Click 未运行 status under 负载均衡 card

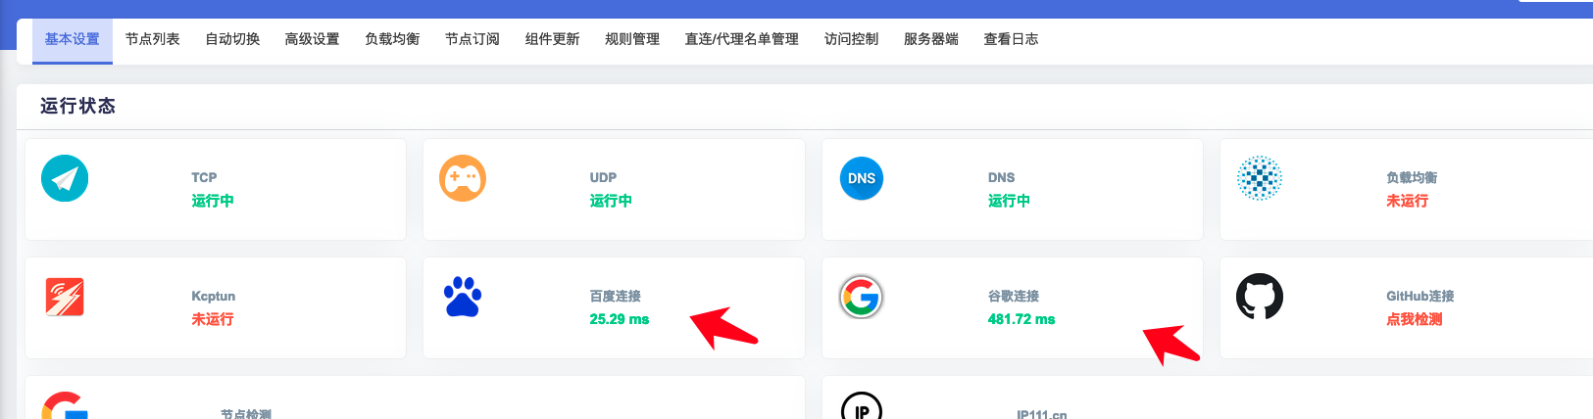click(x=1408, y=201)
